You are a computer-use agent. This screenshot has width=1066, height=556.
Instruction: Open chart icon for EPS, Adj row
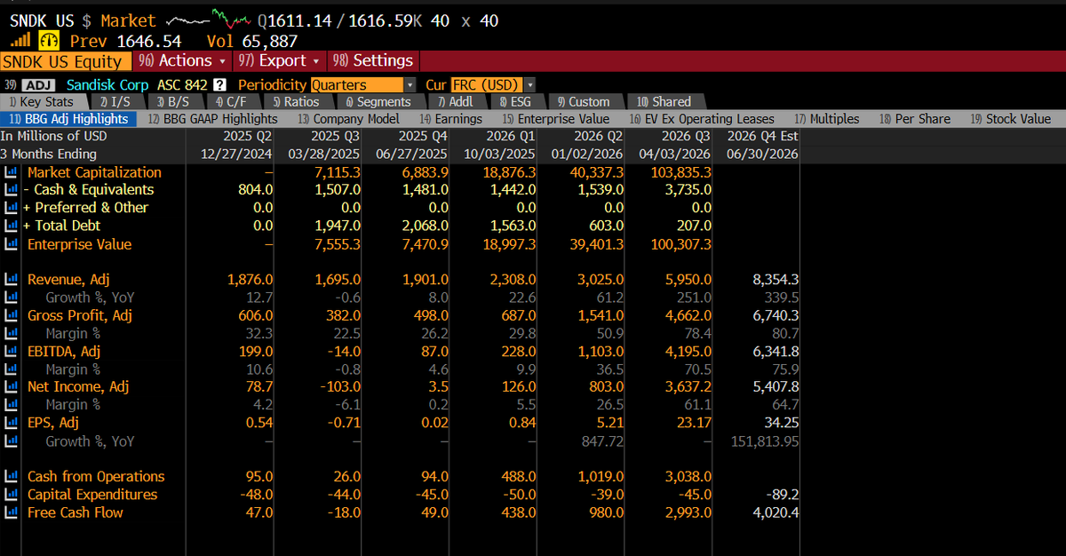click(x=12, y=423)
